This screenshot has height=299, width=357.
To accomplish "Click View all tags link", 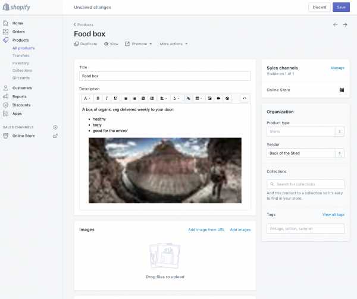I will [333, 215].
